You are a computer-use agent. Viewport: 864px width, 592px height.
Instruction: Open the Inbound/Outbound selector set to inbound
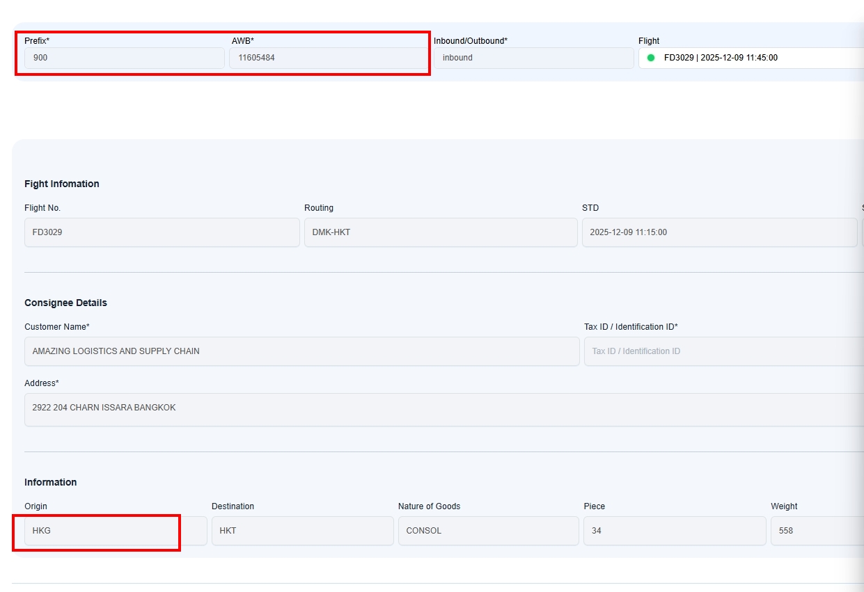point(533,58)
